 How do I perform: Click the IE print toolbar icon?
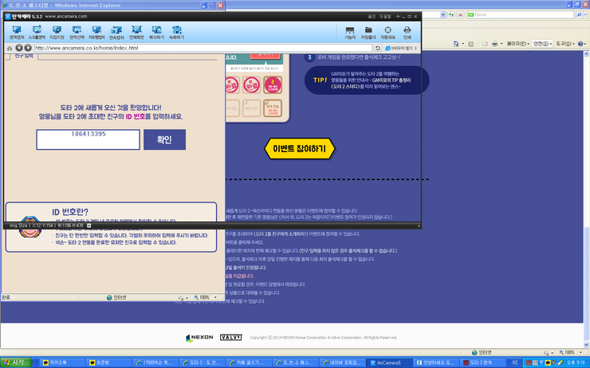(495, 44)
